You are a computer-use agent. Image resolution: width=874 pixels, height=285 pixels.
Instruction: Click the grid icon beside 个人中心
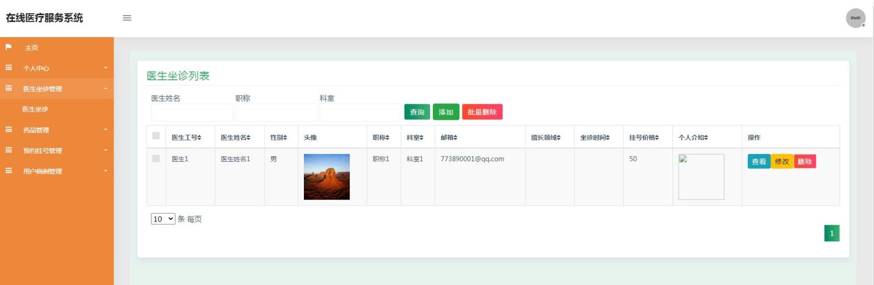click(x=8, y=68)
